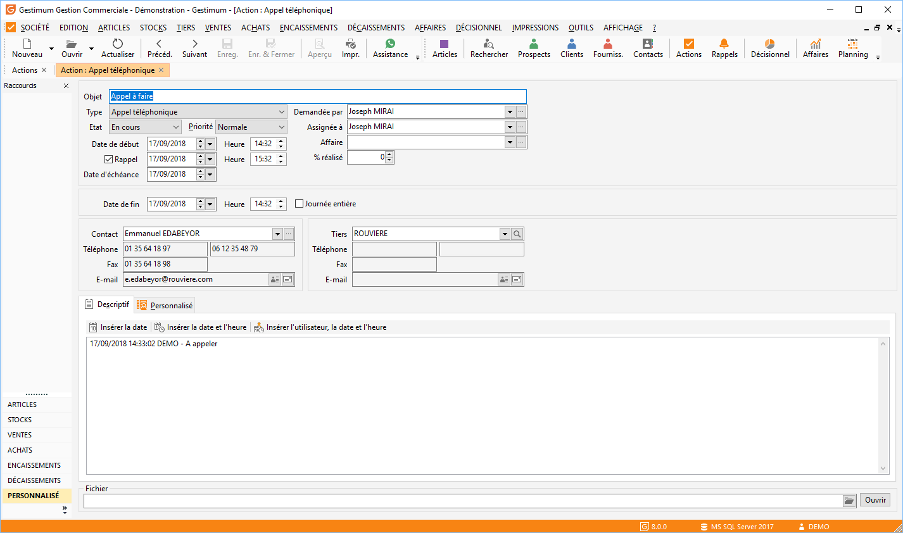Open the OUTILS menu

coord(581,27)
